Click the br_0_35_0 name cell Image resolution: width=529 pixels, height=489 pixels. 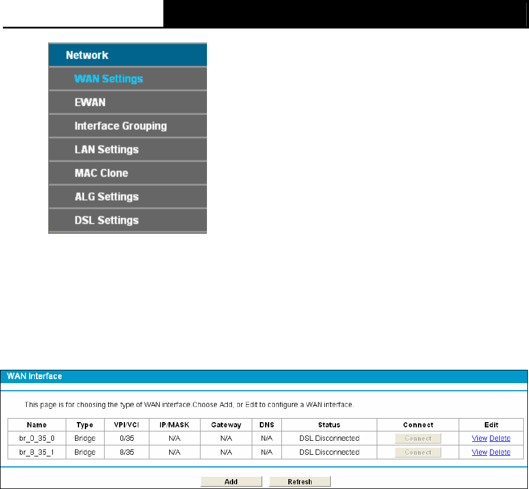click(37, 438)
